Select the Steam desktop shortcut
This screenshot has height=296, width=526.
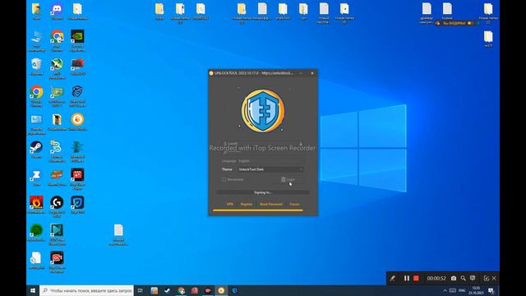click(36, 150)
